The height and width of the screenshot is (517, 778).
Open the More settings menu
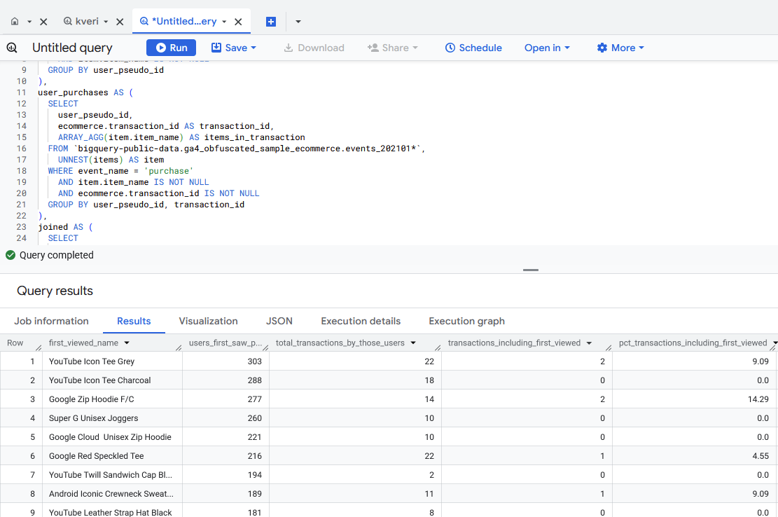point(620,48)
